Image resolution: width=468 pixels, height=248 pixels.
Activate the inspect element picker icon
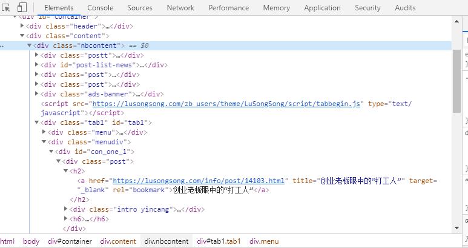pyautogui.click(x=5, y=8)
